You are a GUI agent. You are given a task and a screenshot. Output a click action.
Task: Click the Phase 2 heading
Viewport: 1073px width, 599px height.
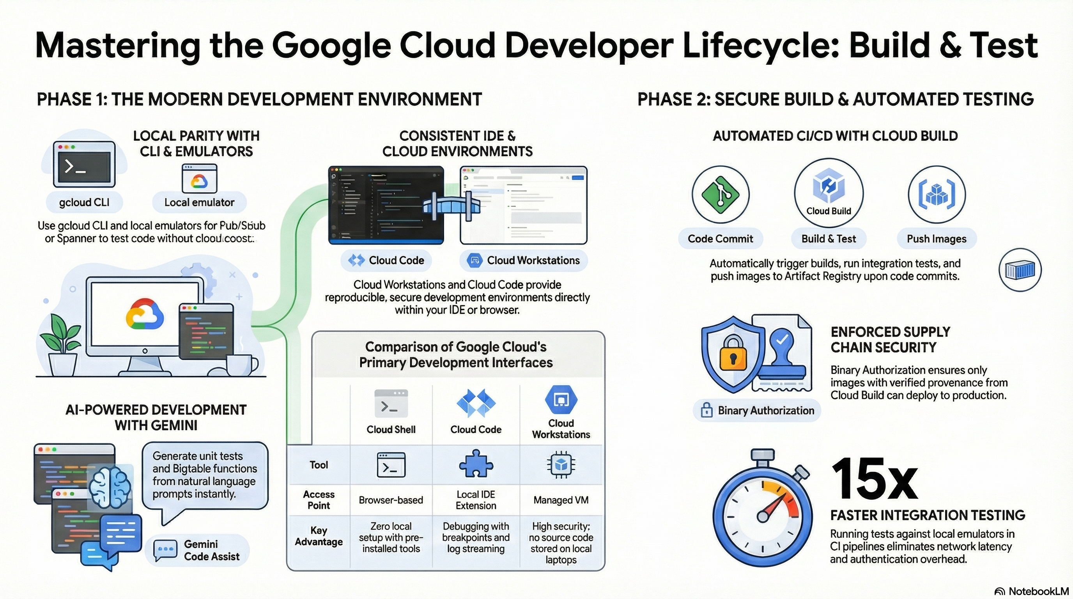[x=836, y=99]
